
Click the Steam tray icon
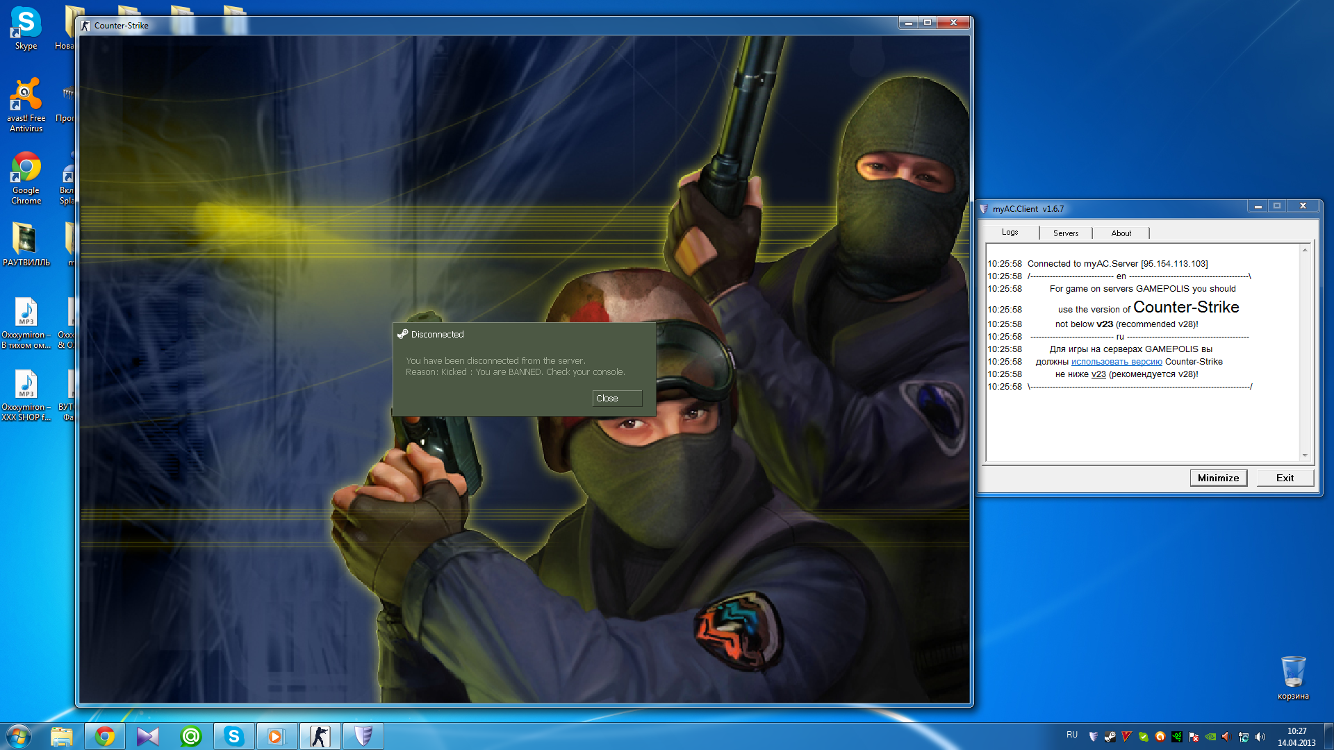(1110, 737)
